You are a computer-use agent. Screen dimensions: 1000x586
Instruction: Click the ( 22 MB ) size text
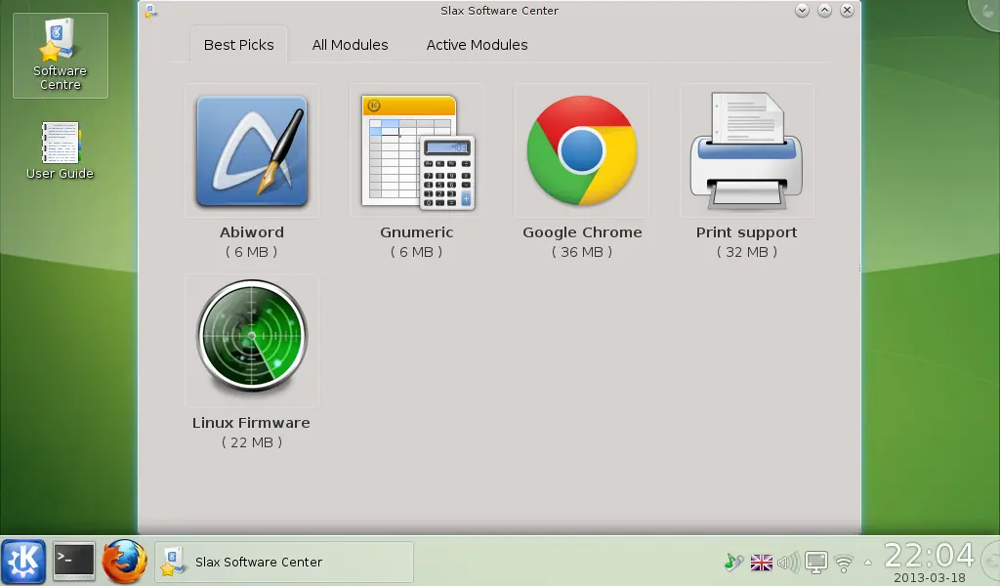click(252, 441)
